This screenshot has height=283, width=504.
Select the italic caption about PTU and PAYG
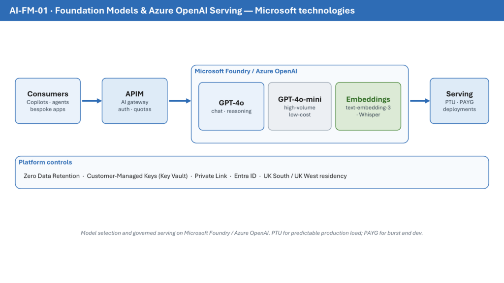coord(252,233)
